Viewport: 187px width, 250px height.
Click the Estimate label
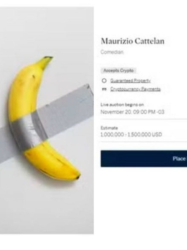tap(109, 128)
